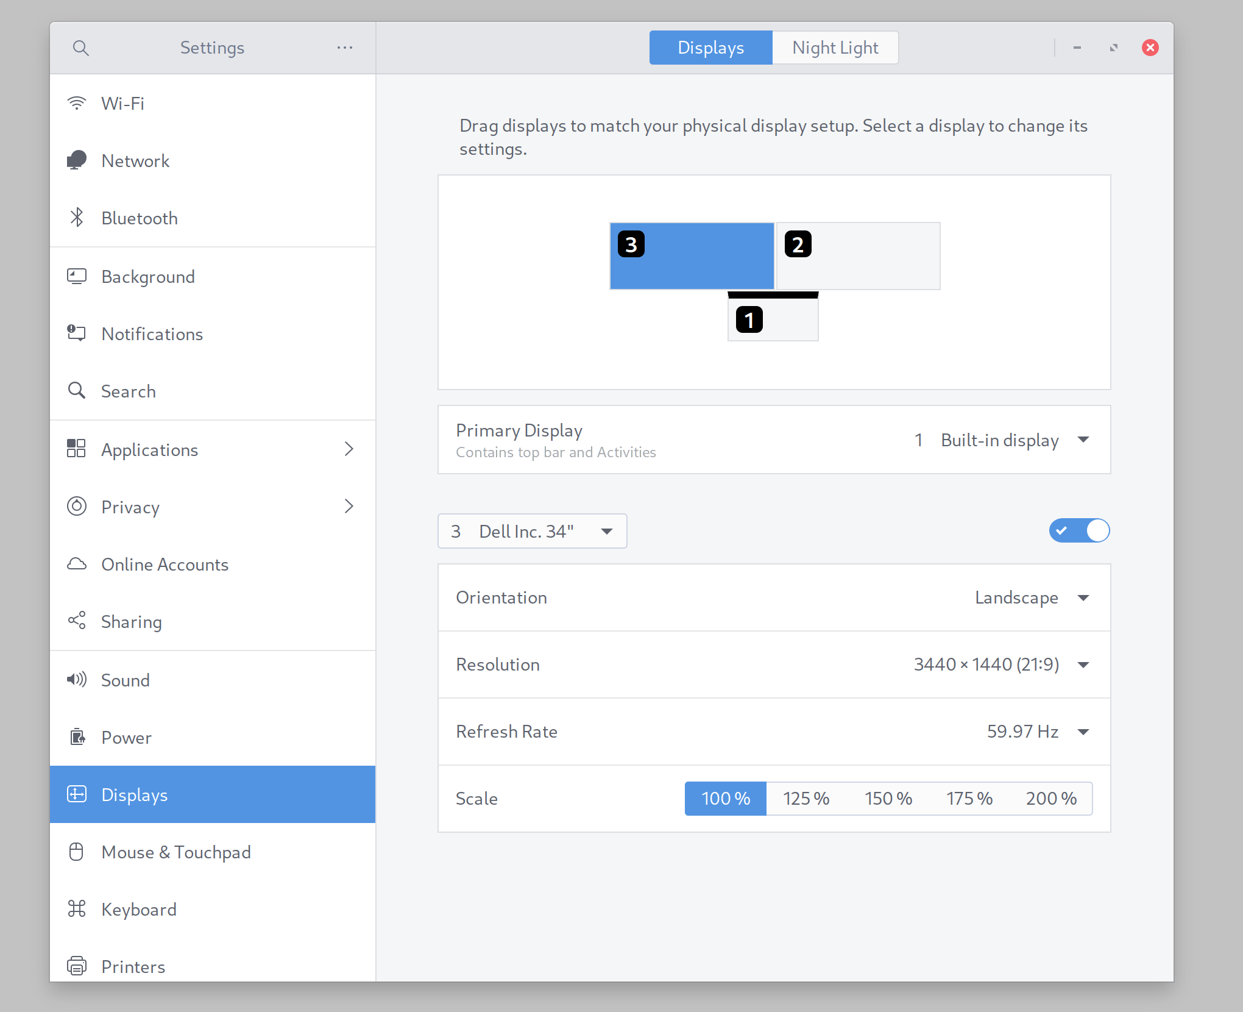Click the Keyboard icon in sidebar
The width and height of the screenshot is (1243, 1012).
click(77, 909)
